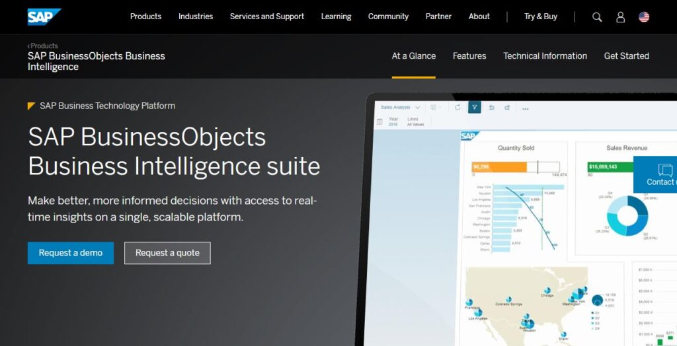Screen dimensions: 677x346
Task: Open the user account profile icon
Action: tap(620, 17)
